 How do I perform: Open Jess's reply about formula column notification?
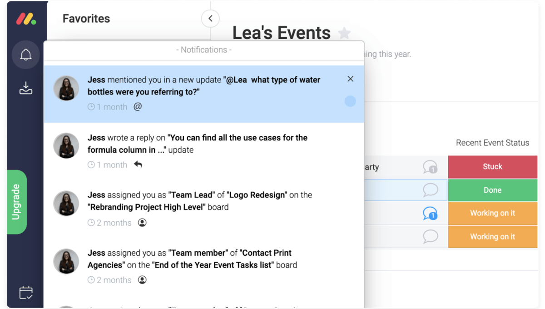198,143
